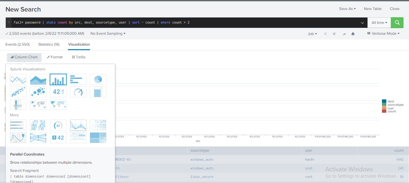Choose the Single Value 42 visualization

pyautogui.click(x=58, y=92)
